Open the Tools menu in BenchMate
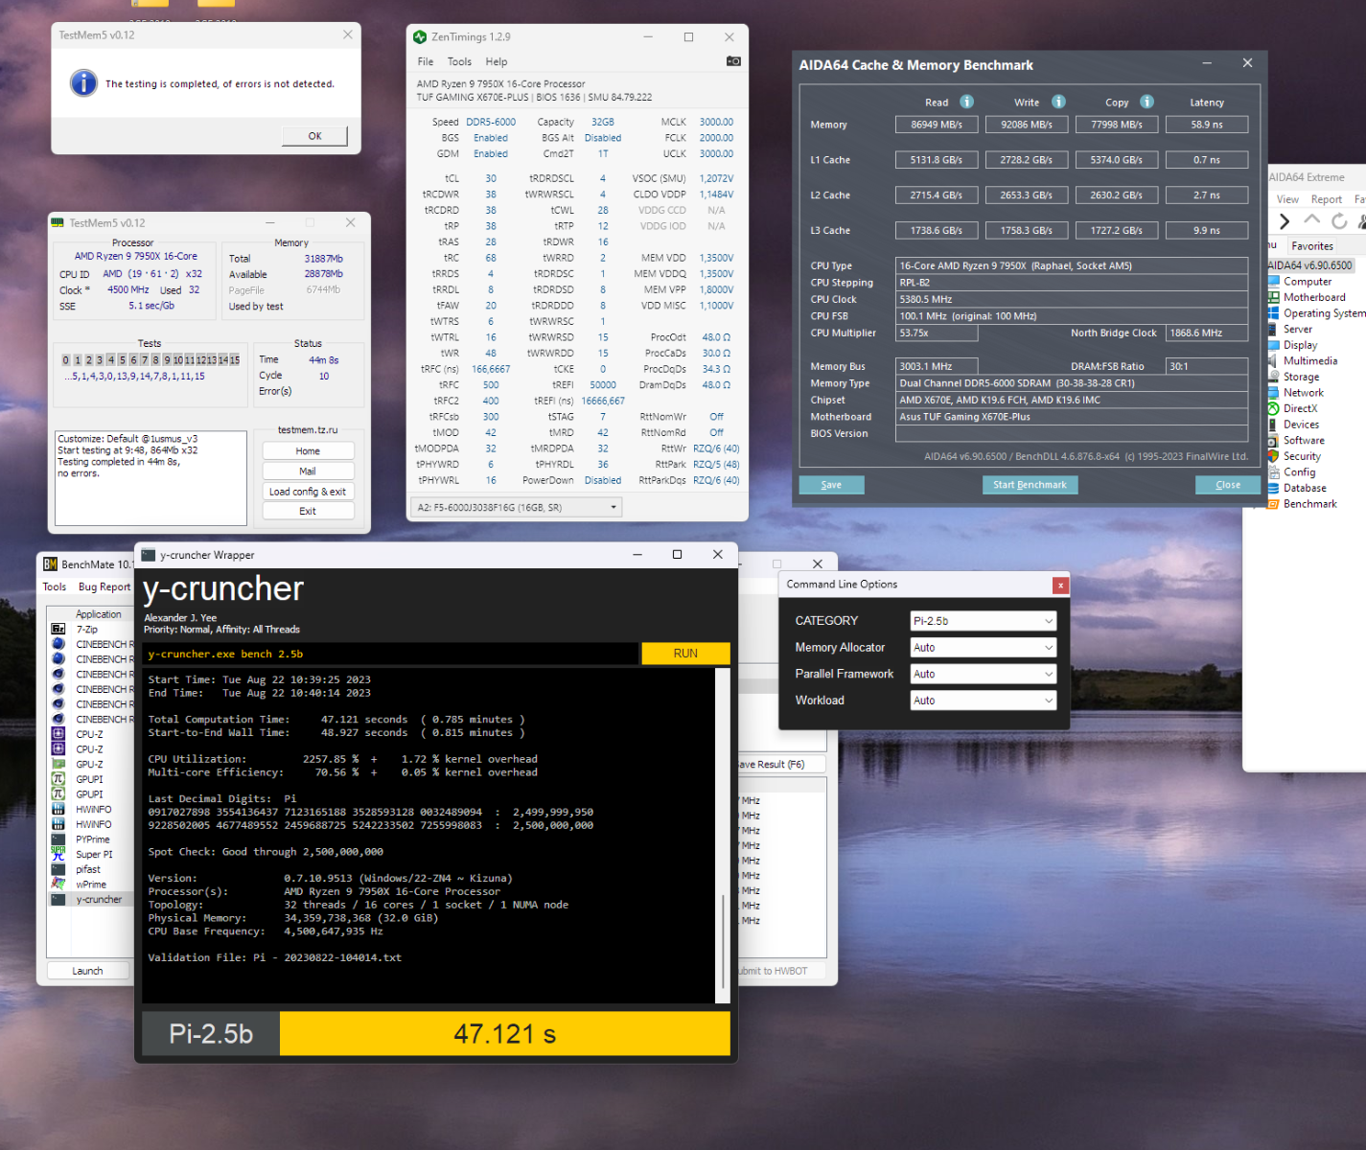 point(55,586)
